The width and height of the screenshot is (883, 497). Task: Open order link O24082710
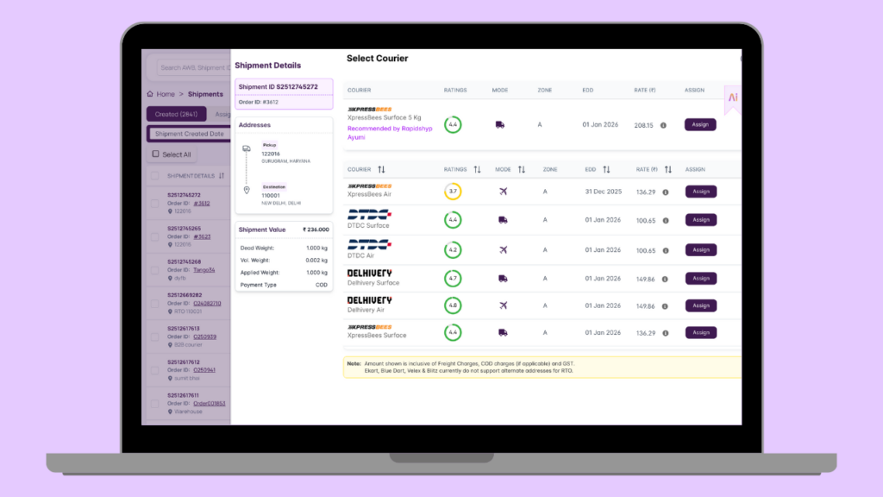tap(207, 303)
